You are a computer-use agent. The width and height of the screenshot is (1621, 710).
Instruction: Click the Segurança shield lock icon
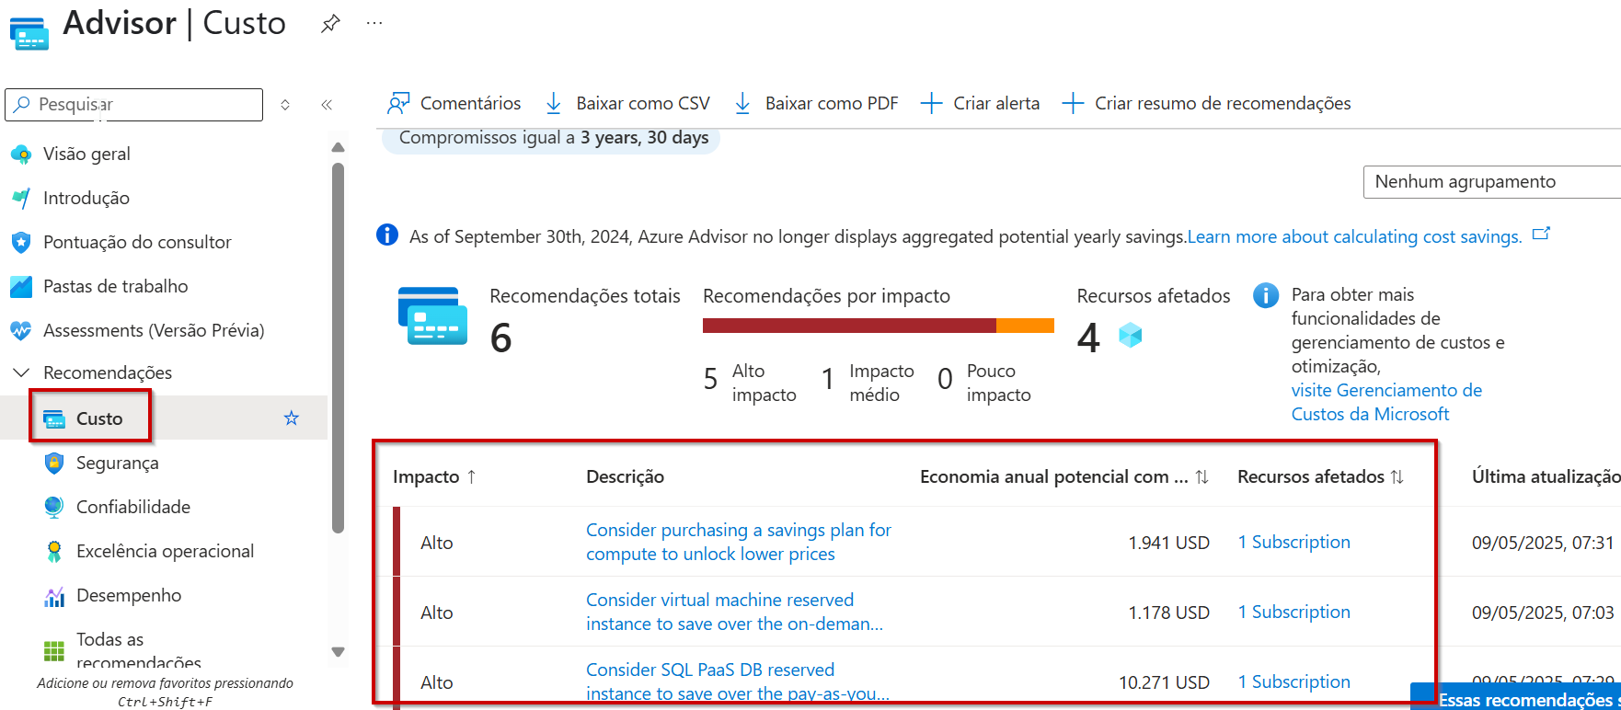click(54, 463)
